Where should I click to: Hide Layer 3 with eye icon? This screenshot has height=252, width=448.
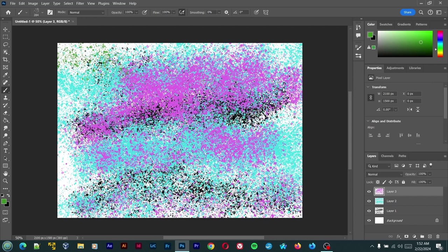point(369,191)
